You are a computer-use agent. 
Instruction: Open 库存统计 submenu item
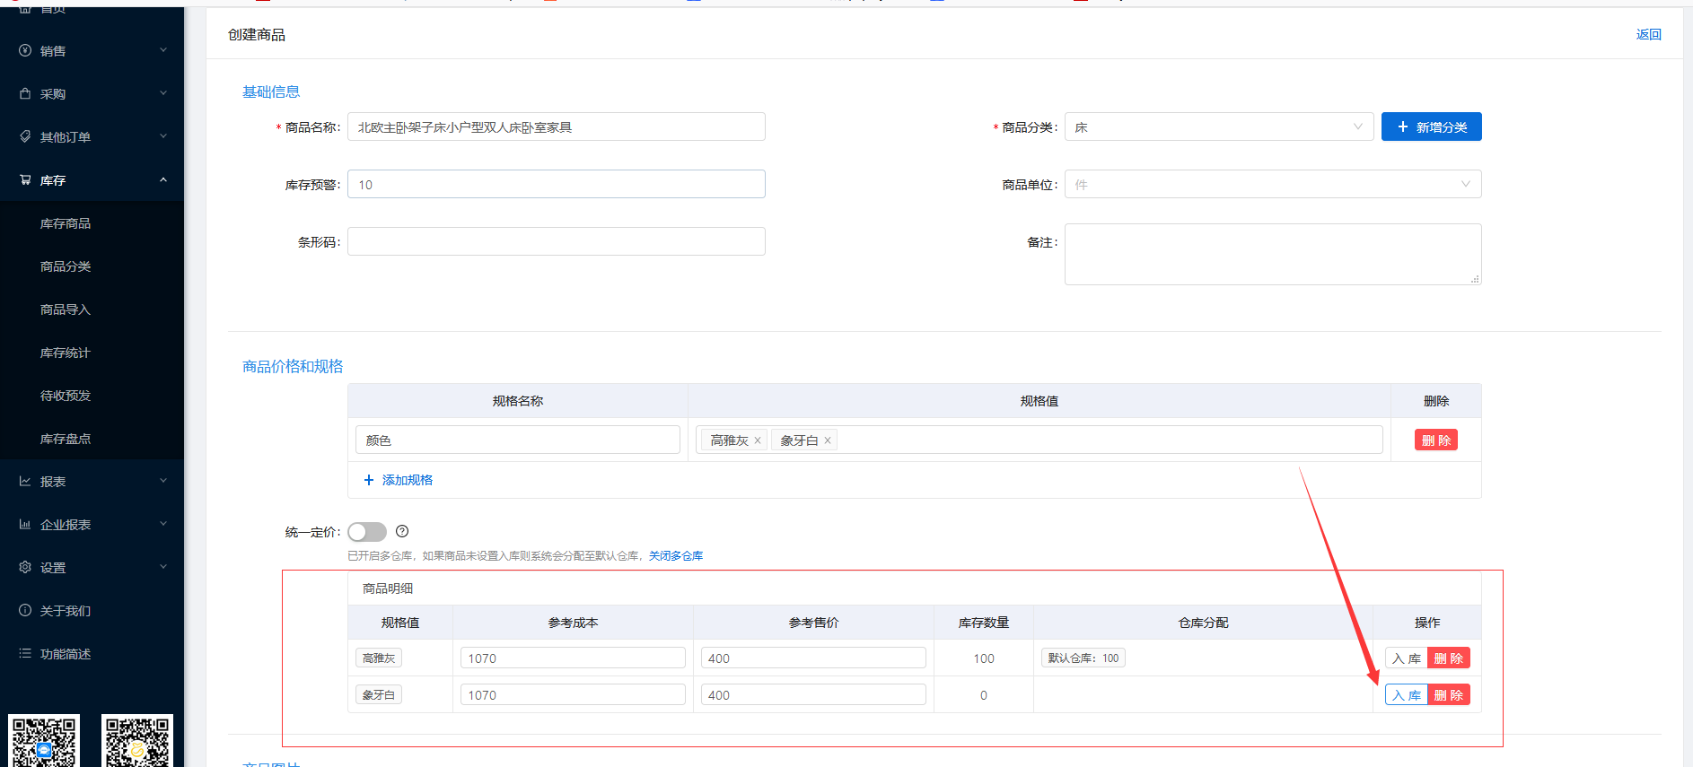66,353
